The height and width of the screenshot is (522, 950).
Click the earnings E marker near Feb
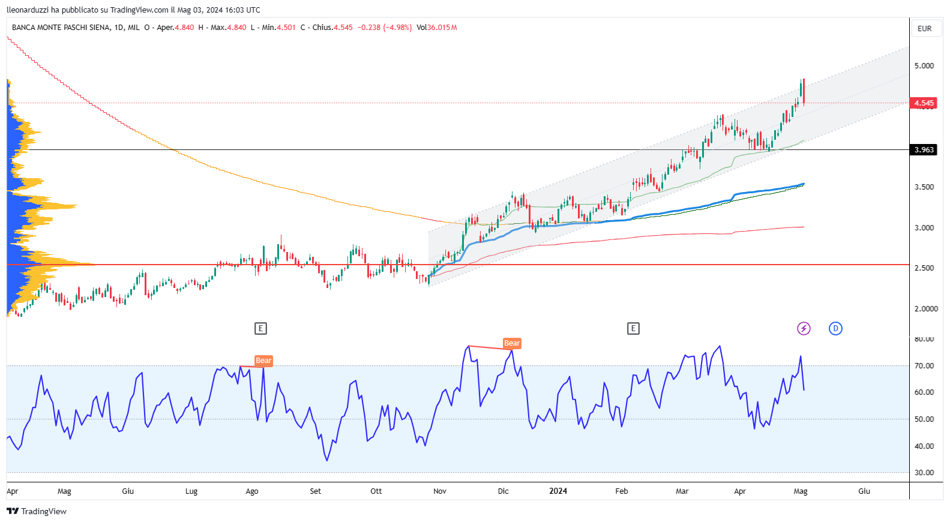click(633, 328)
